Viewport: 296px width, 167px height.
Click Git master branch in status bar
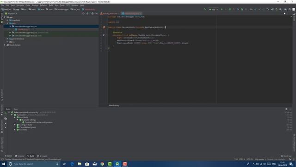pyautogui.click(x=260, y=159)
